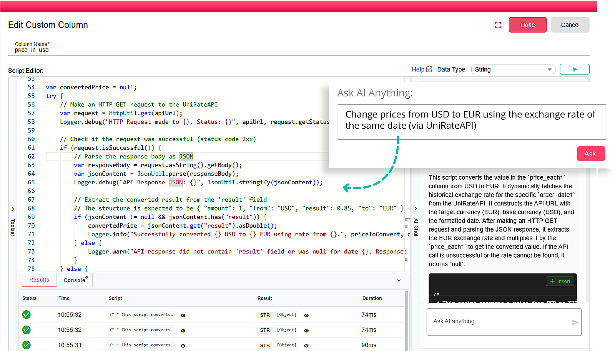Click the STR type badge in first result row
The width and height of the screenshot is (615, 351).
pos(265,315)
